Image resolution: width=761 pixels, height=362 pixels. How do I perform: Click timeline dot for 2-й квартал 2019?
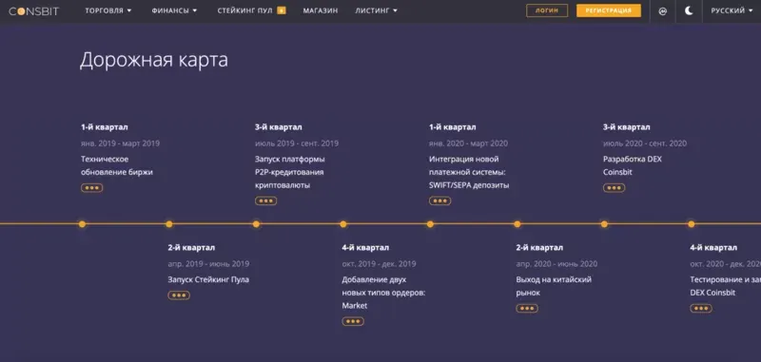[x=169, y=224]
